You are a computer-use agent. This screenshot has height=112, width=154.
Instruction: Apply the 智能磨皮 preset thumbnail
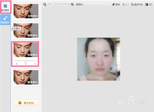click(x=26, y=30)
